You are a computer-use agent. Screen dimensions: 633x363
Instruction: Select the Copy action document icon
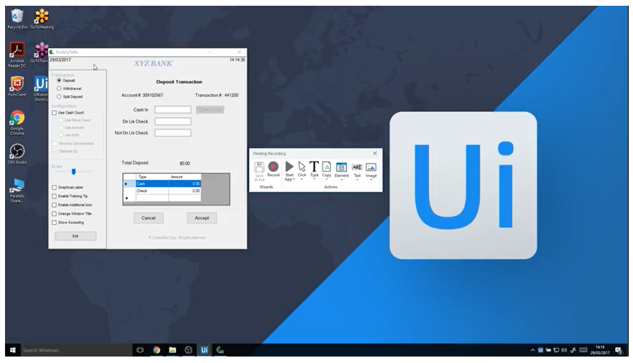[327, 166]
